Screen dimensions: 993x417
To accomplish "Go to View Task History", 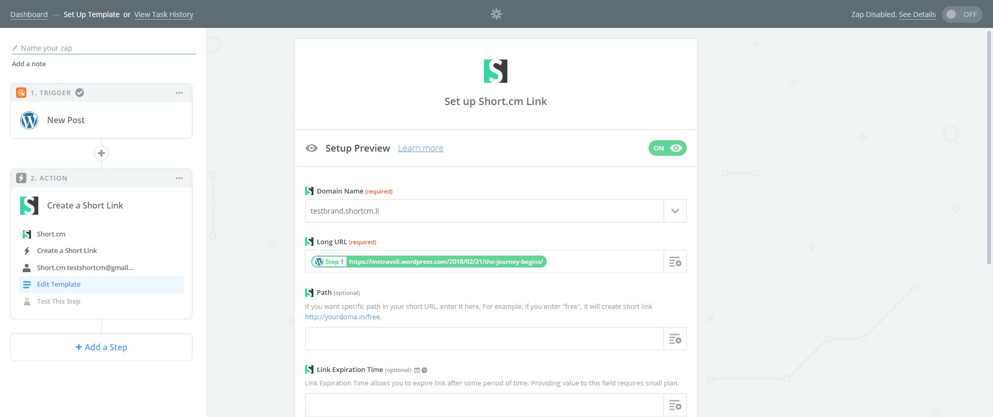I will 163,14.
